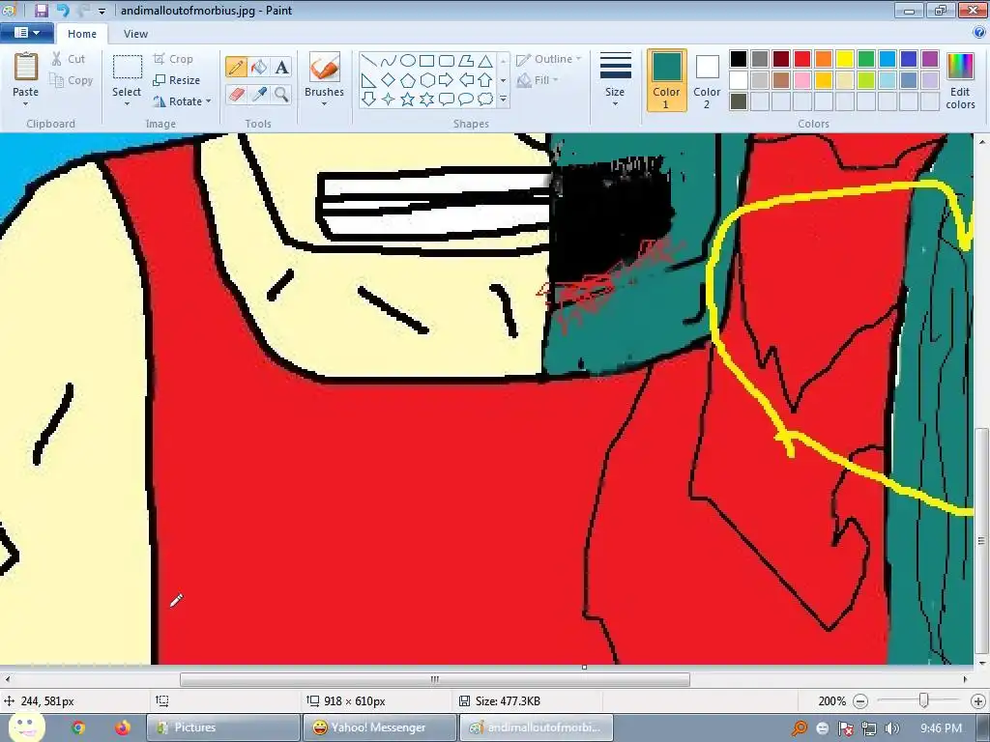Screen dimensions: 990x742
Task: Click the Save icon in title bar
Action: (x=42, y=10)
